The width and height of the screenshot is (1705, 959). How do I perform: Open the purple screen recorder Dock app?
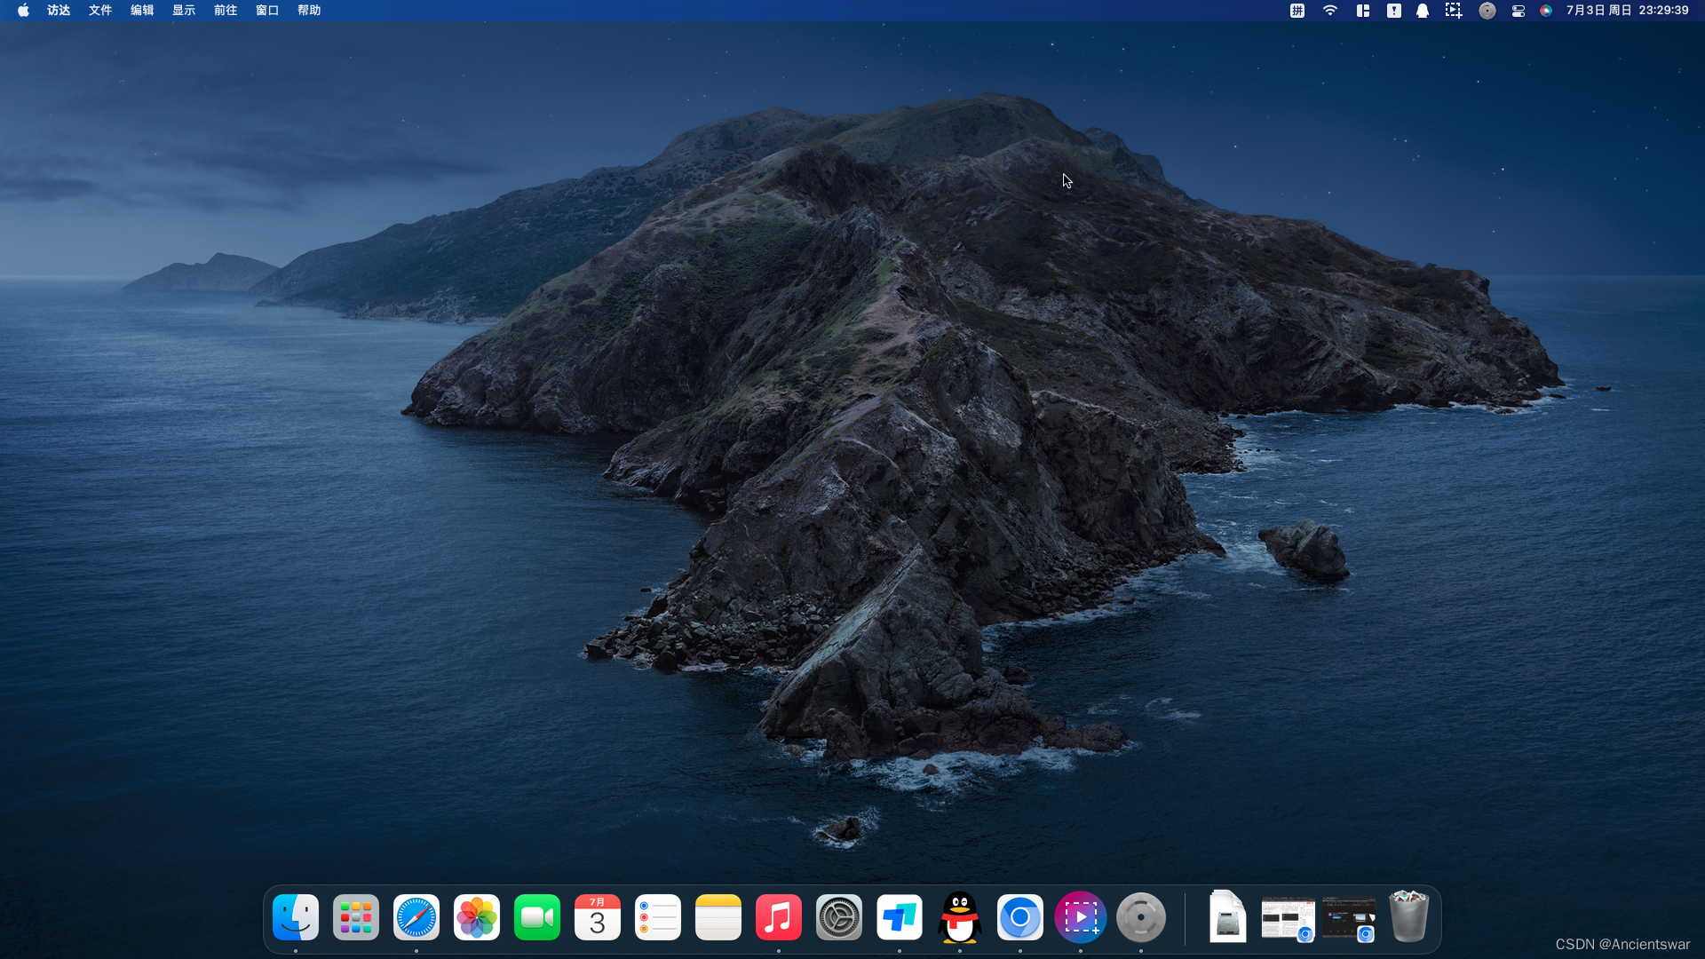click(x=1081, y=917)
